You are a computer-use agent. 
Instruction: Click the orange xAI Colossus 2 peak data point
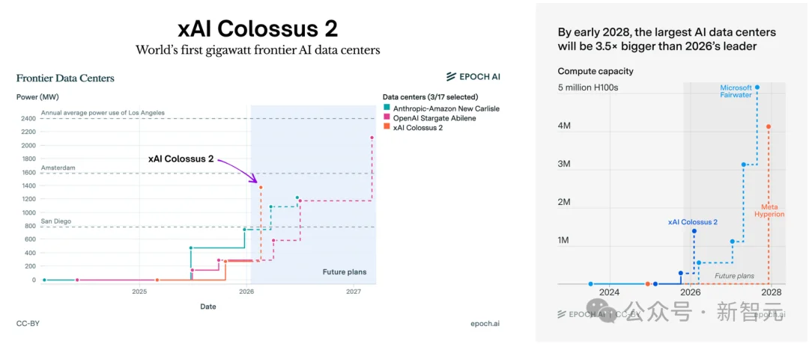261,187
